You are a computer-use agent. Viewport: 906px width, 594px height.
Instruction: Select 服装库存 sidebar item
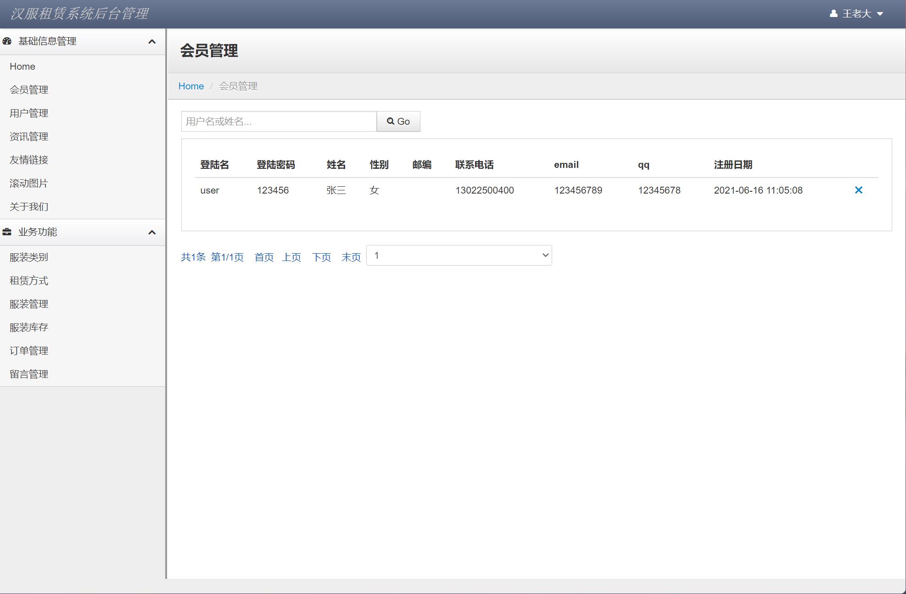pyautogui.click(x=29, y=328)
